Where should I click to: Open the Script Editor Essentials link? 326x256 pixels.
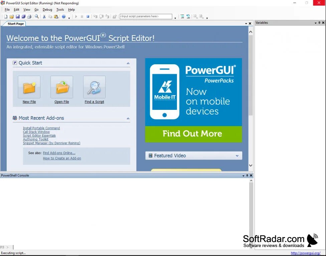coord(39,135)
